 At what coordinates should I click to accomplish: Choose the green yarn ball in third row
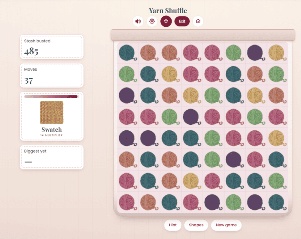tap(213, 95)
